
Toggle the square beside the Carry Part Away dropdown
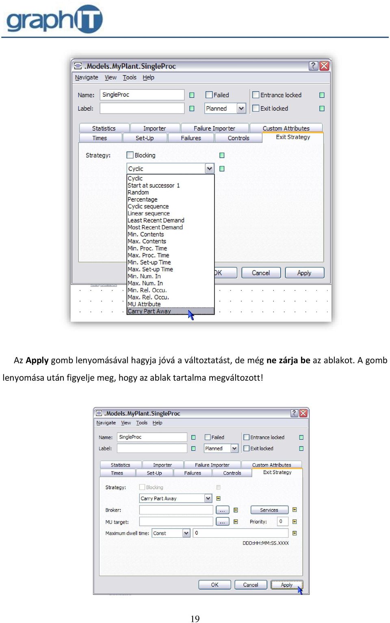[219, 498]
